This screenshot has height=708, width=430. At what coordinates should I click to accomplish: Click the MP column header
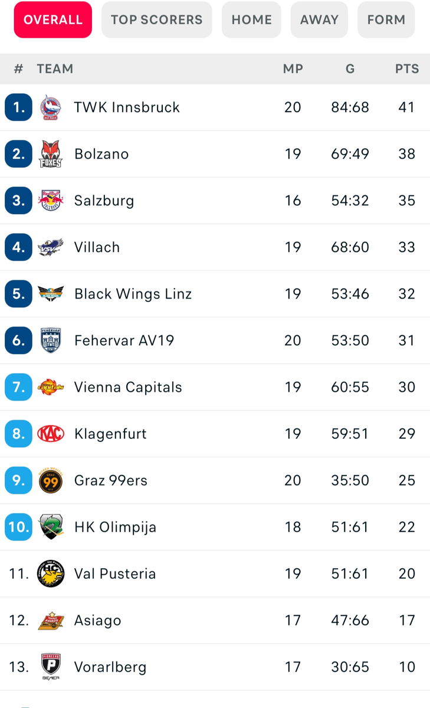pos(293,69)
